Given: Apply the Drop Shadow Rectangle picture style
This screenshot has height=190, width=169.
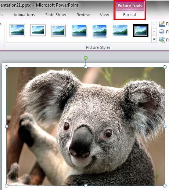Looking at the screenshot, I should tap(79, 30).
